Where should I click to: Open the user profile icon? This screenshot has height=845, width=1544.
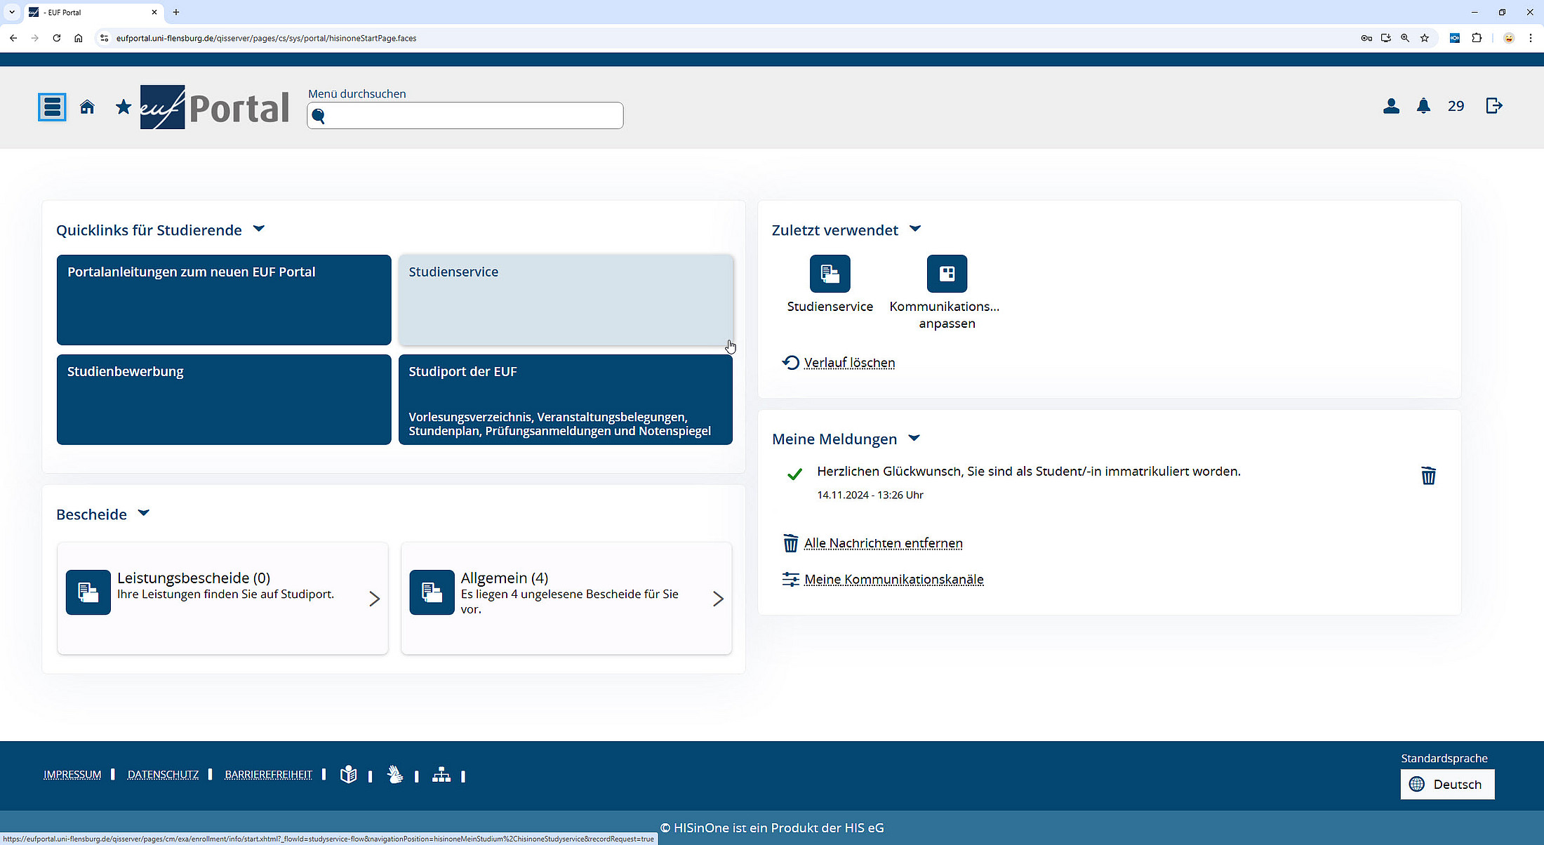(1391, 106)
